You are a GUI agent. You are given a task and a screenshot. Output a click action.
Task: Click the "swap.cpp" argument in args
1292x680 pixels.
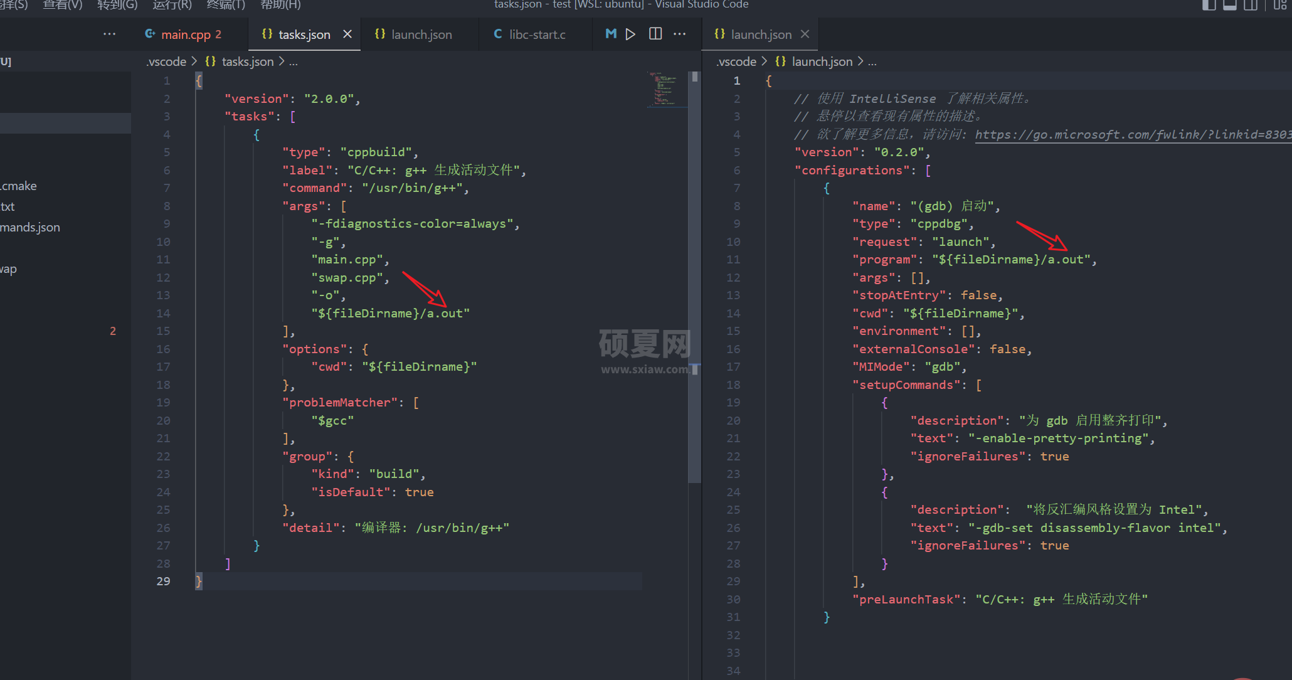tap(347, 277)
